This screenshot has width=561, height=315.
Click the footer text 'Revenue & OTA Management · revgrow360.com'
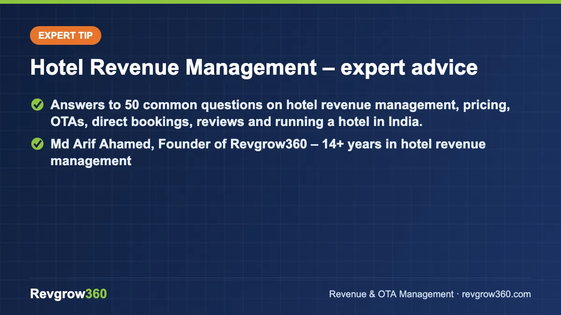430,294
